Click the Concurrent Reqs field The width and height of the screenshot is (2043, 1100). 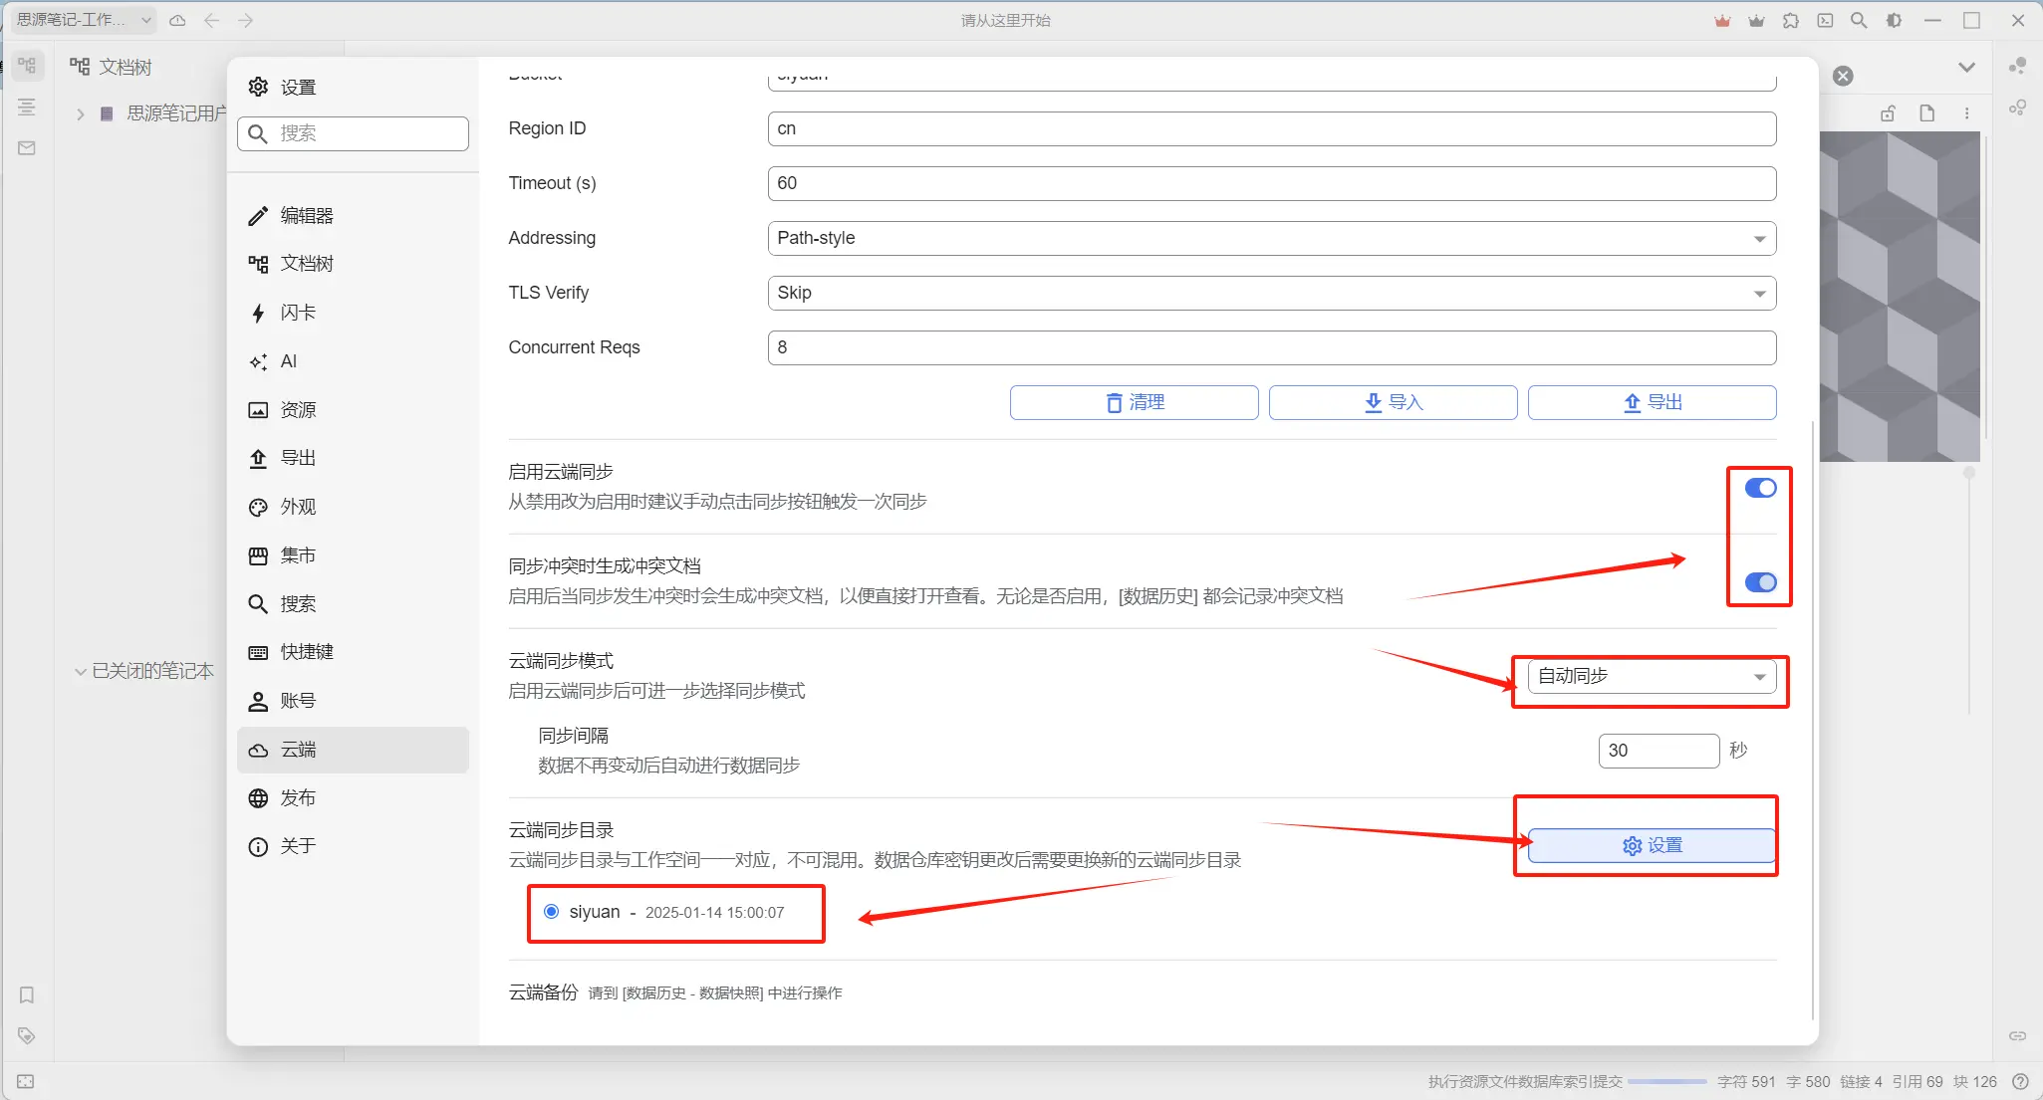point(1272,347)
